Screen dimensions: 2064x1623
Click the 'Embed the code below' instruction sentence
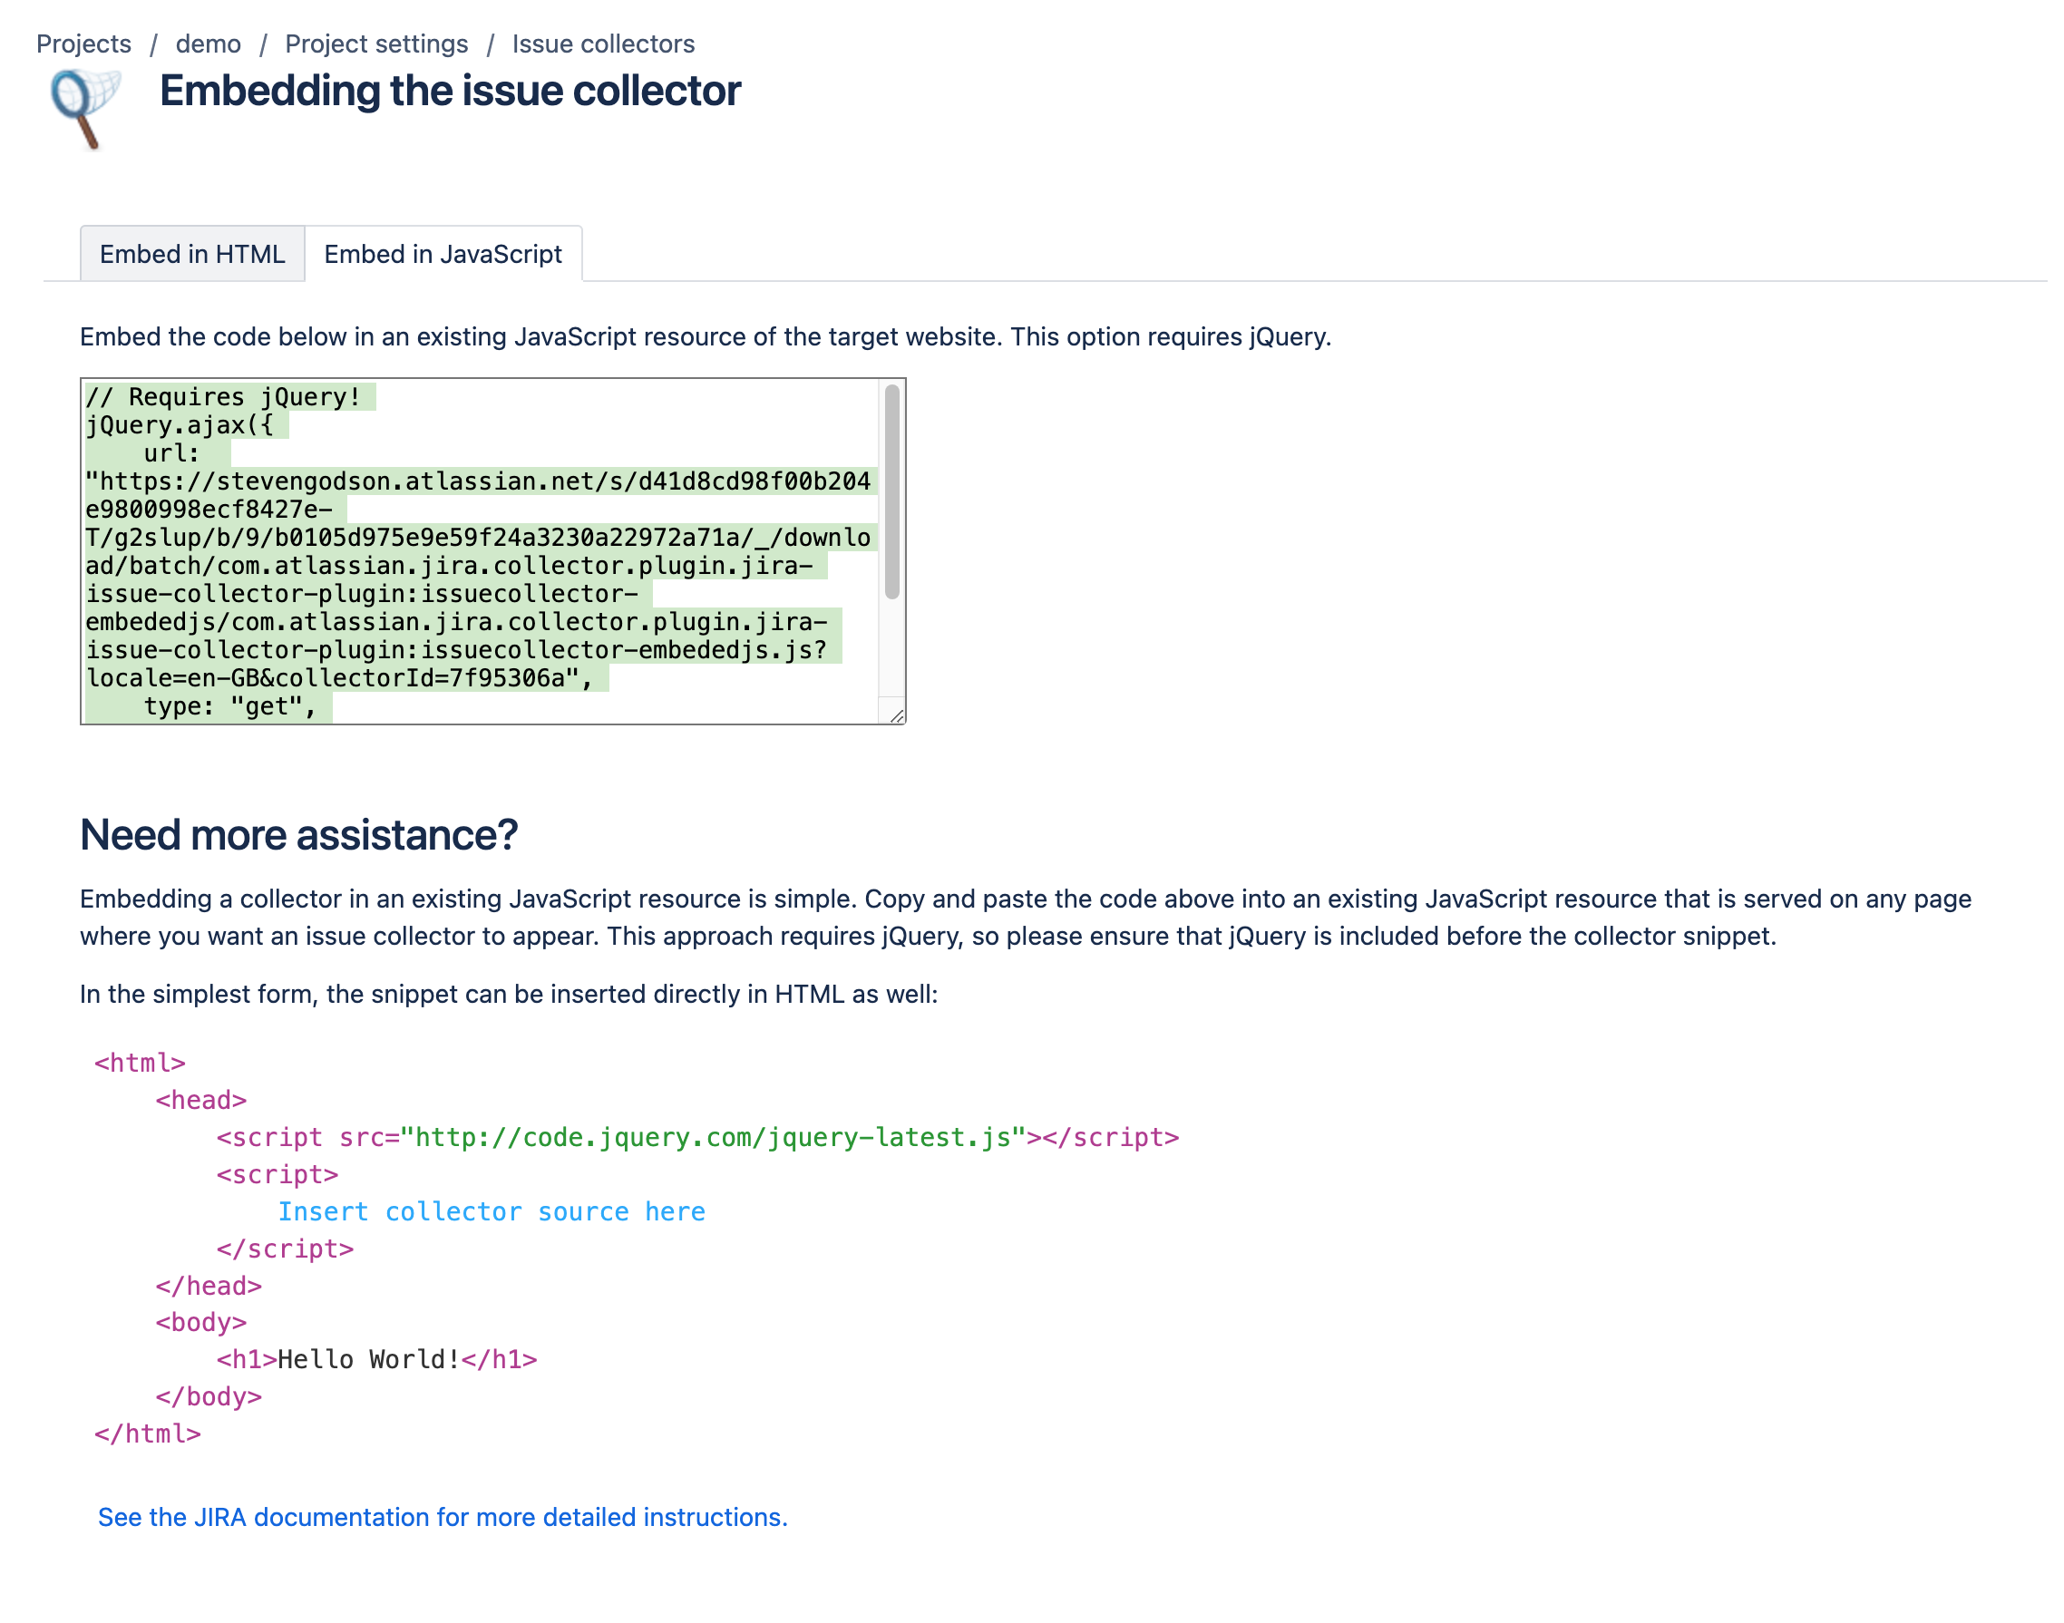point(706,336)
